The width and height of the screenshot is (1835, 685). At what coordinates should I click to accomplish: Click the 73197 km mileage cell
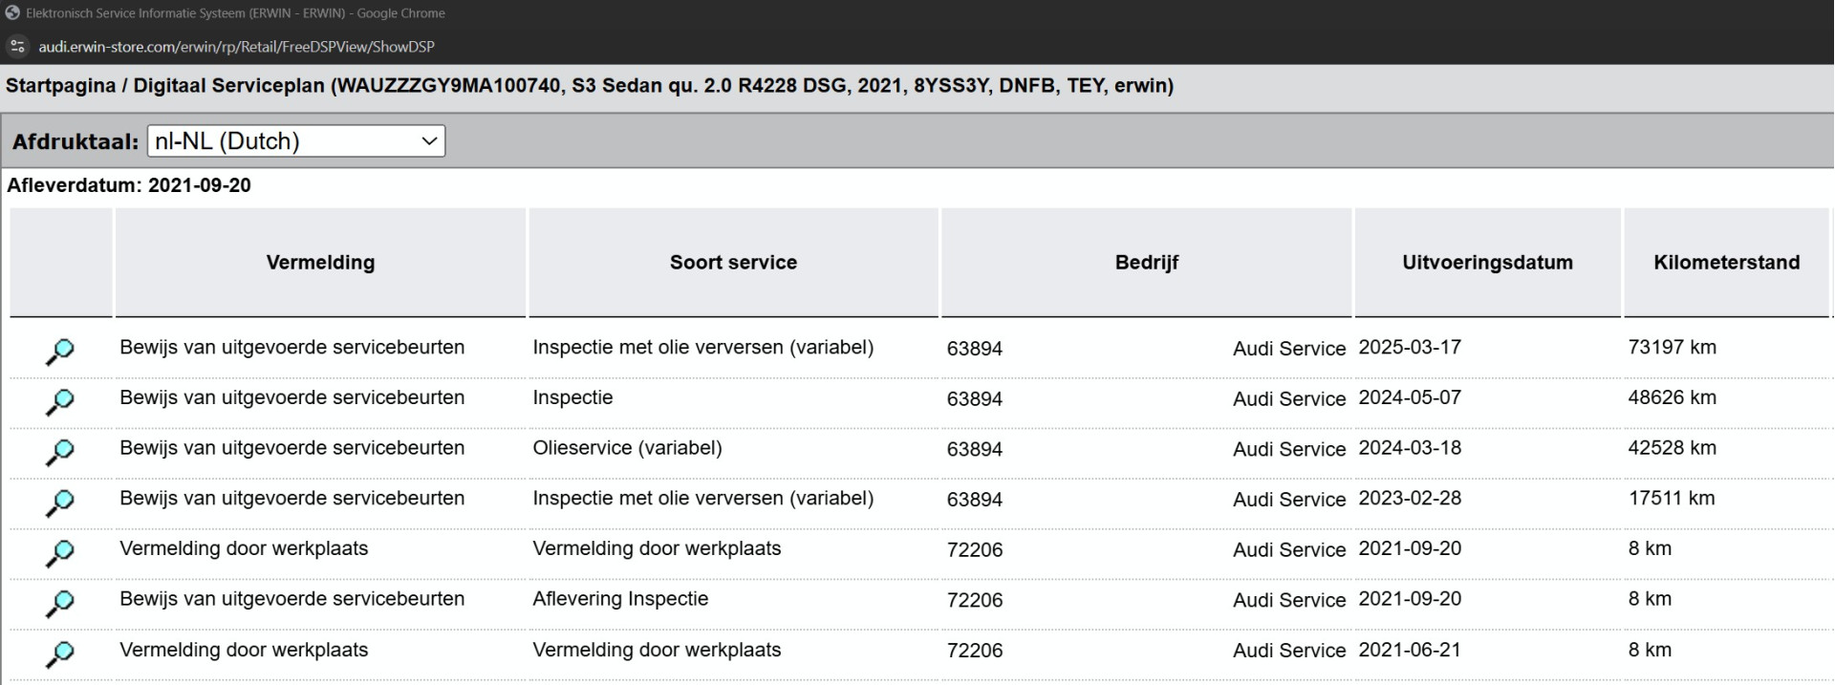click(1672, 348)
